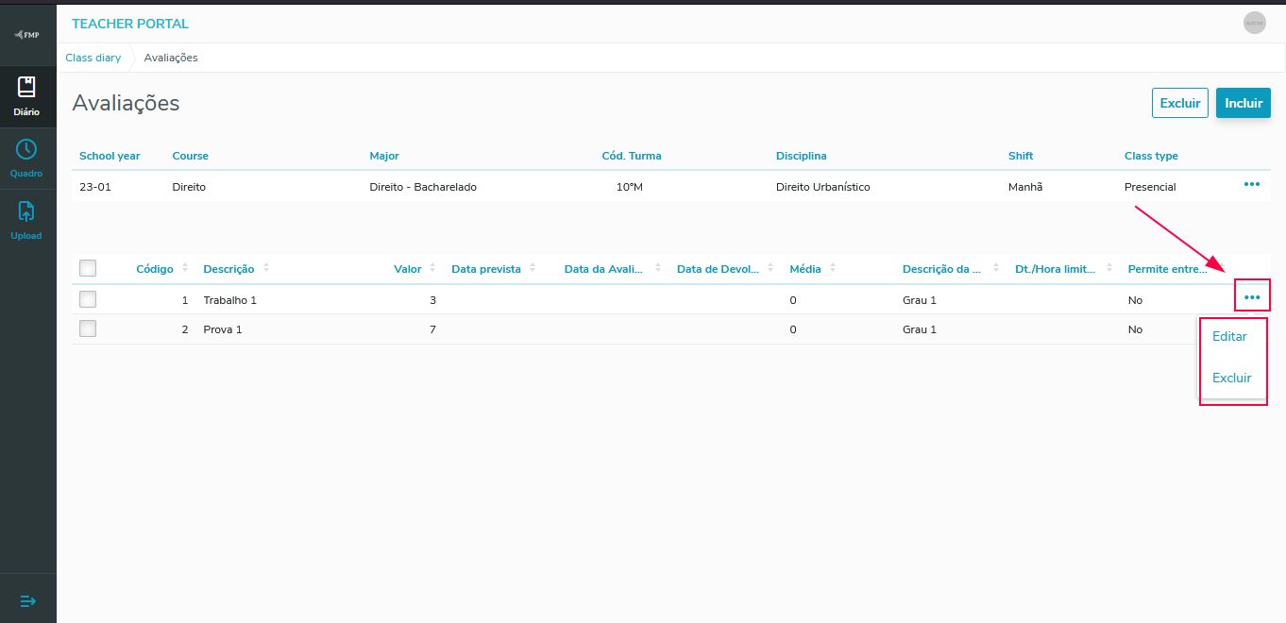
Task: Check the Trabalho 1 row checkbox
Action: pyautogui.click(x=88, y=299)
